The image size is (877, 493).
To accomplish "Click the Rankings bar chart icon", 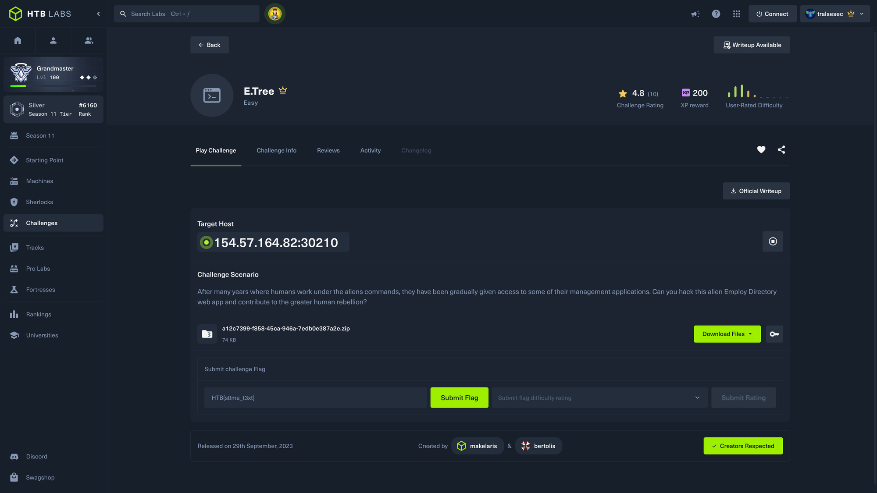I will 14,314.
